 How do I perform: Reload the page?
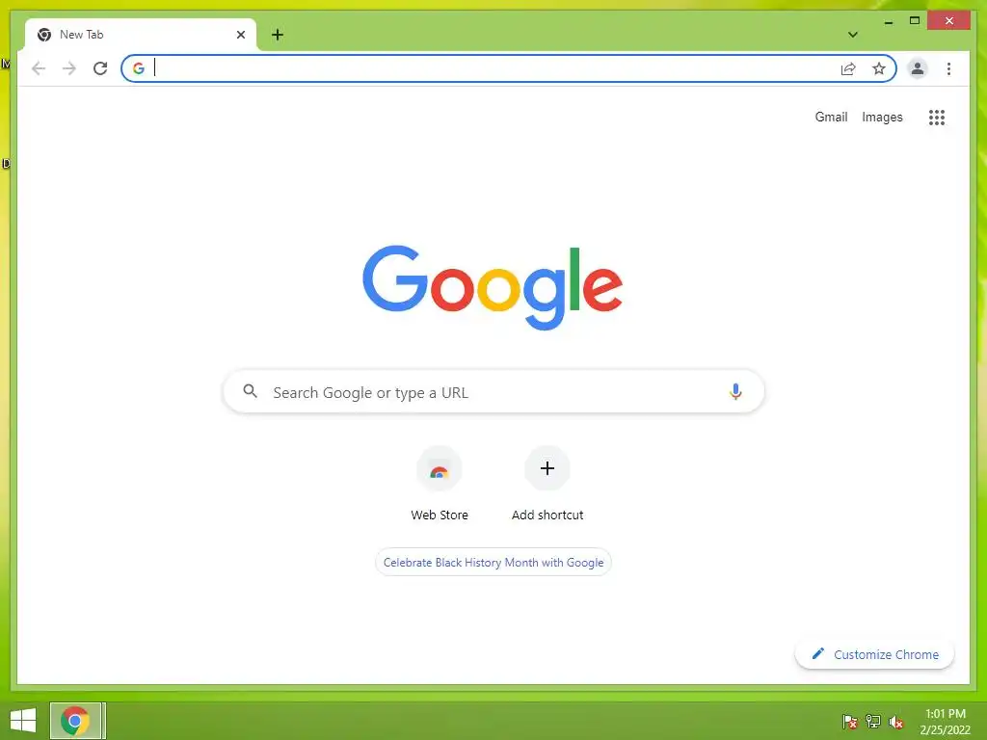point(100,68)
